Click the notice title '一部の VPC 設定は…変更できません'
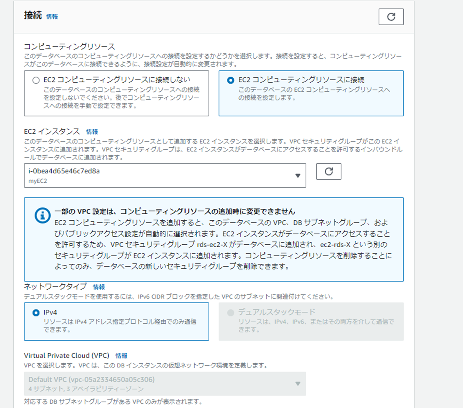Screen dimensions: 463x408 pyautogui.click(x=175, y=211)
